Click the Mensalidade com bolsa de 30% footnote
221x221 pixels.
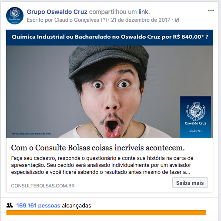32,133
